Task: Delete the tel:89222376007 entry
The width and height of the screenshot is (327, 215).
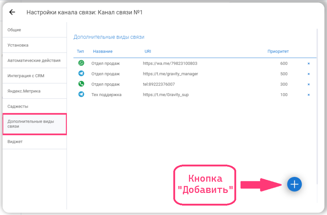Action: (x=308, y=84)
